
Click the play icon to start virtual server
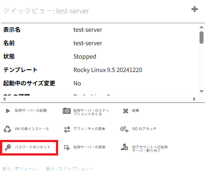point(8,111)
